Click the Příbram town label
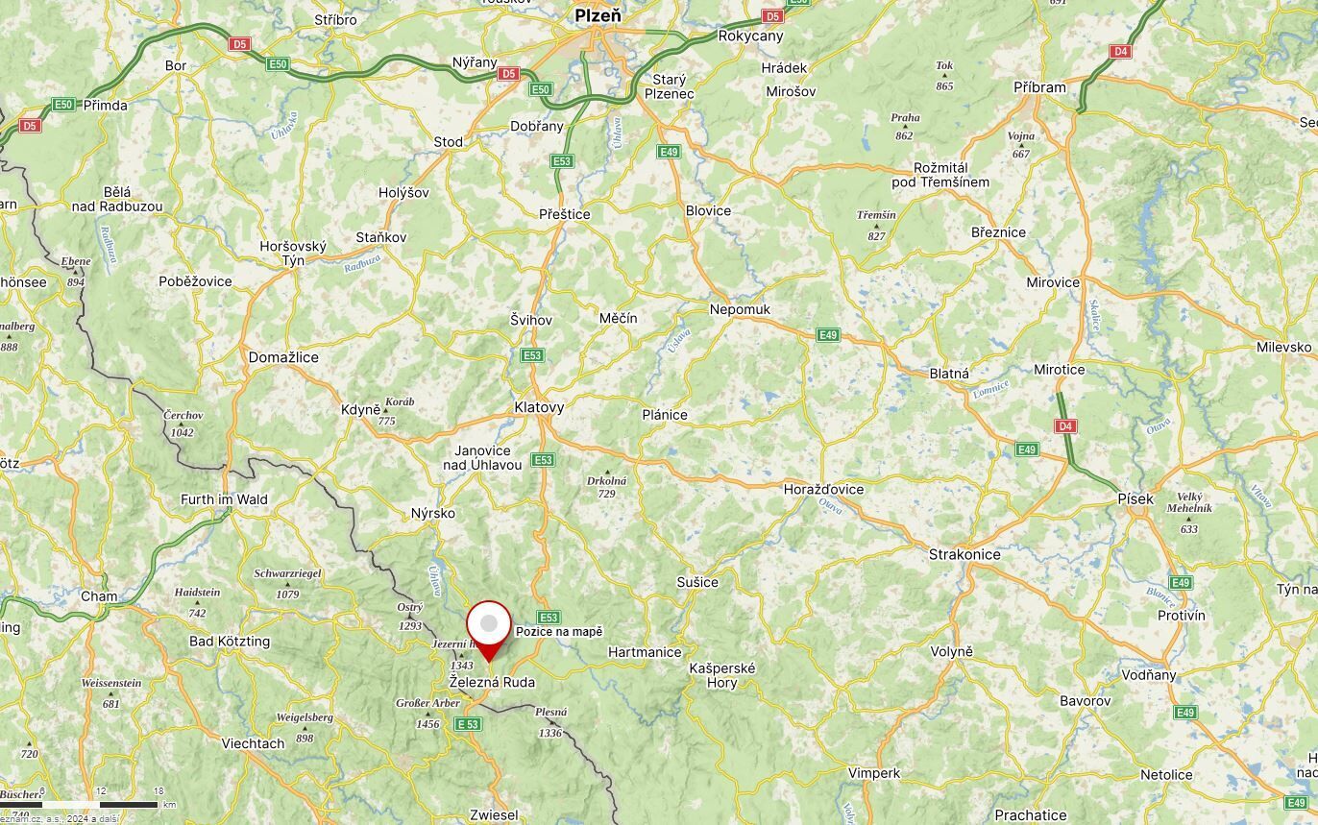Image resolution: width=1318 pixels, height=825 pixels. pos(1039,87)
